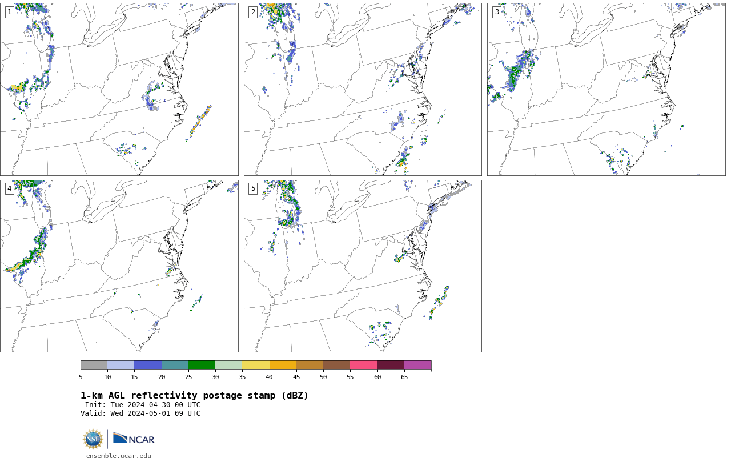Click the yellow 35-40 dBZ swatch
731x462 pixels.
pos(256,365)
